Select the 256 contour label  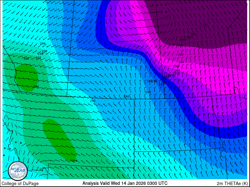click(x=189, y=37)
